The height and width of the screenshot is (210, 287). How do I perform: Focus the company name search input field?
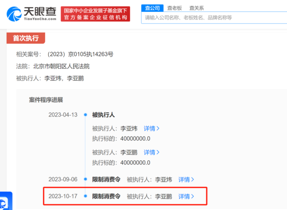coord(212,18)
